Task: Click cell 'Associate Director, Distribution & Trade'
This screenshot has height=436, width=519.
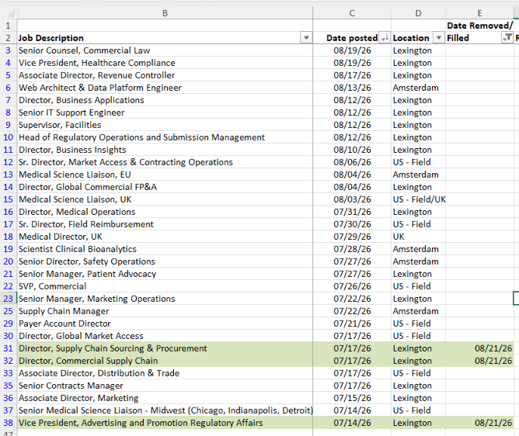Action: (x=165, y=373)
